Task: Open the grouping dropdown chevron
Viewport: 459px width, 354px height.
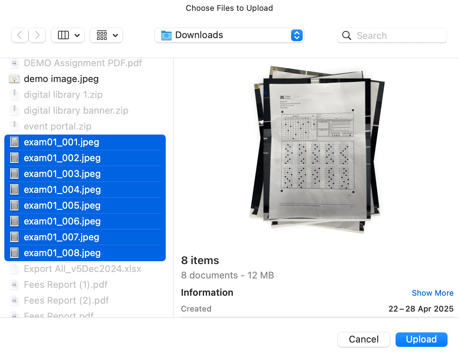Action: point(115,35)
